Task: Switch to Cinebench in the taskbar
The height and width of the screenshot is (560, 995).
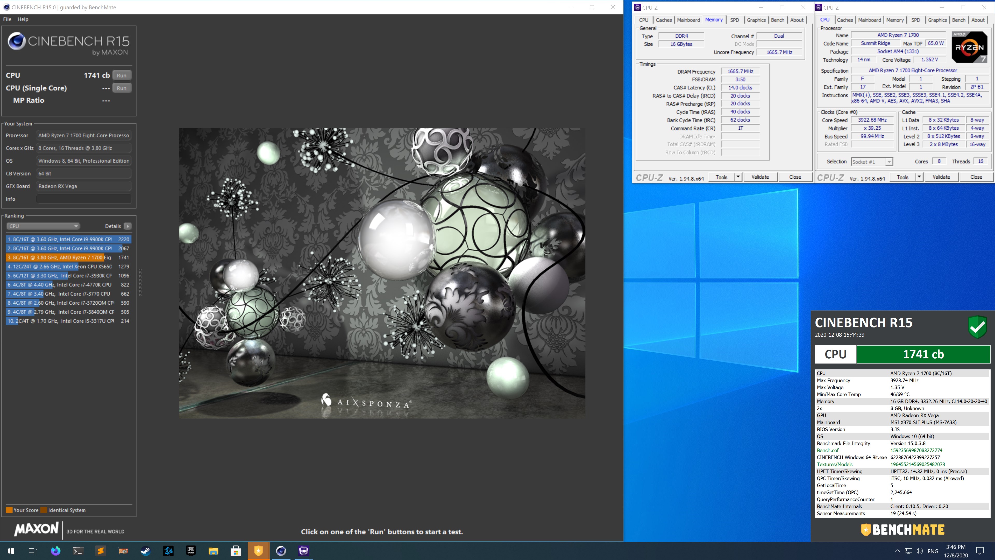Action: coord(281,551)
